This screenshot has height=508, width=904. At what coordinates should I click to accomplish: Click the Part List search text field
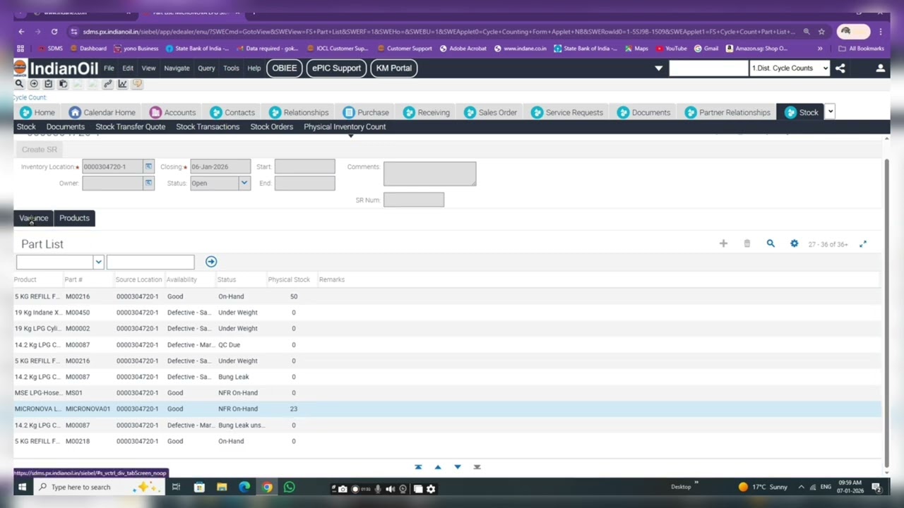[150, 262]
